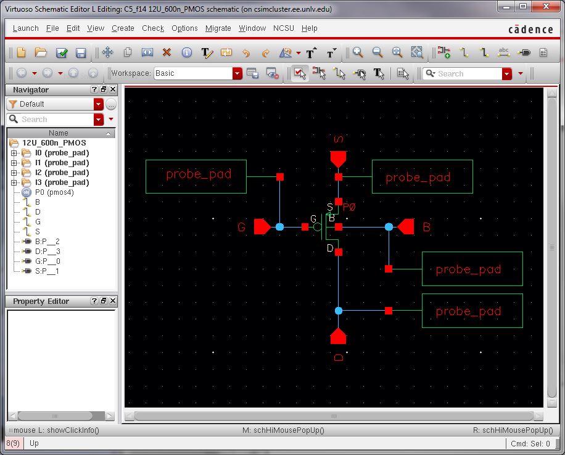Click the Undo arrow icon

coord(246,53)
